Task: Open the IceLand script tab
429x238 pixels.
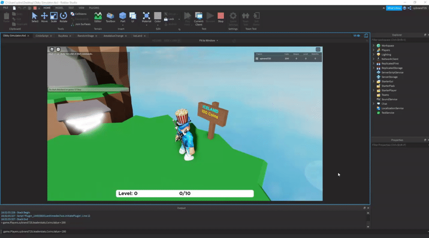Action: point(138,36)
